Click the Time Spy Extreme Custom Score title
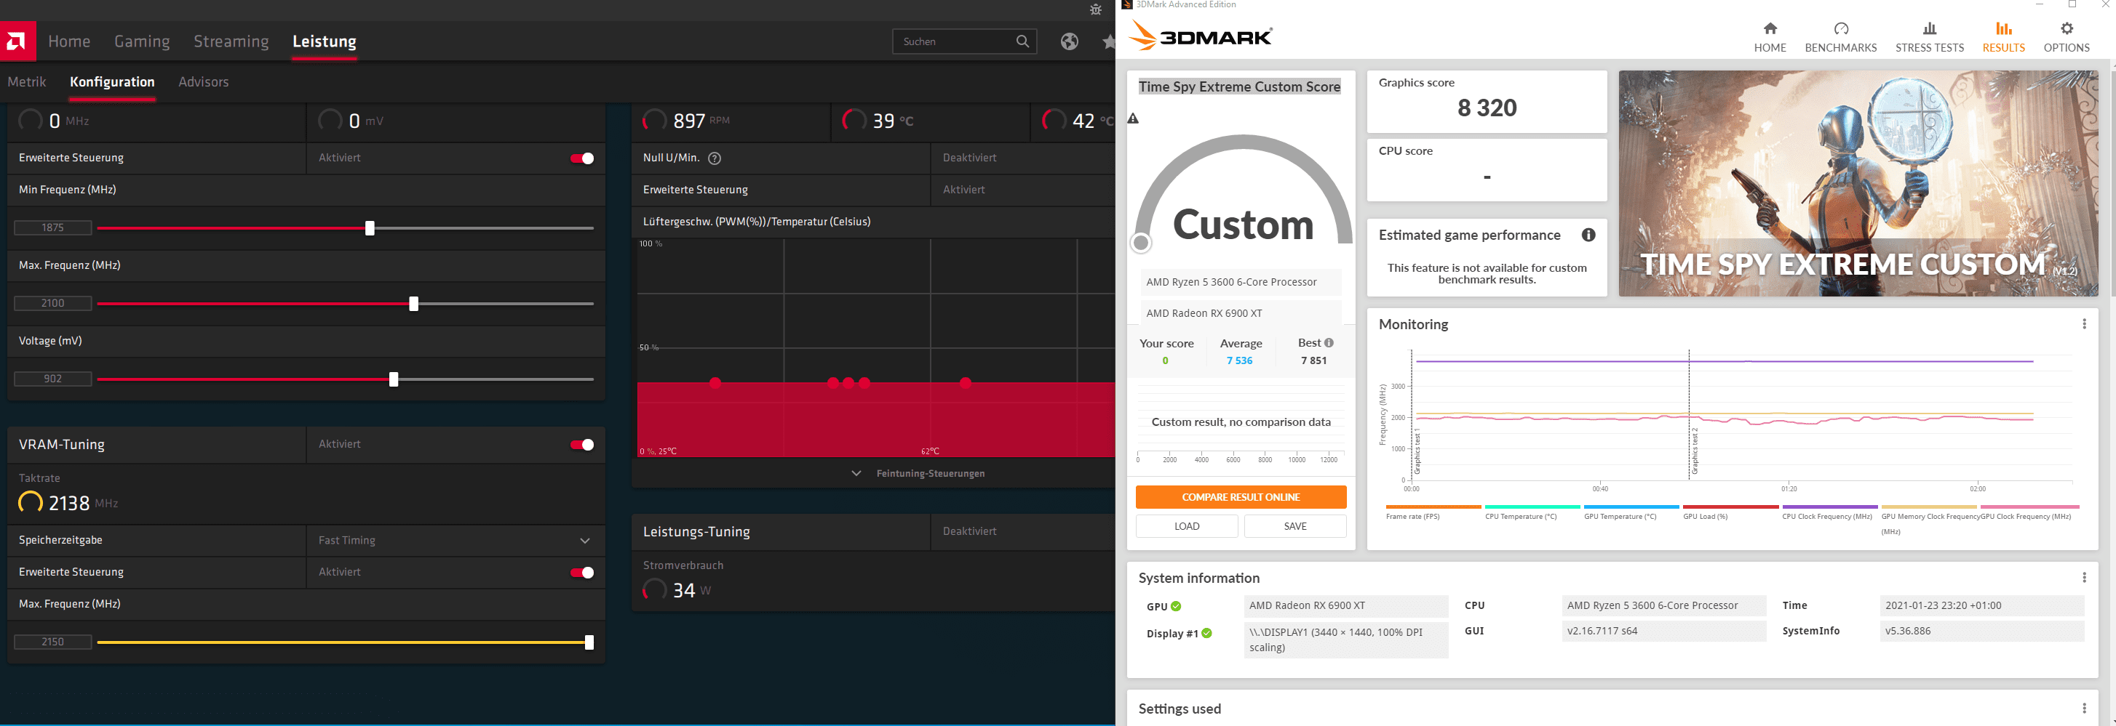 point(1238,87)
